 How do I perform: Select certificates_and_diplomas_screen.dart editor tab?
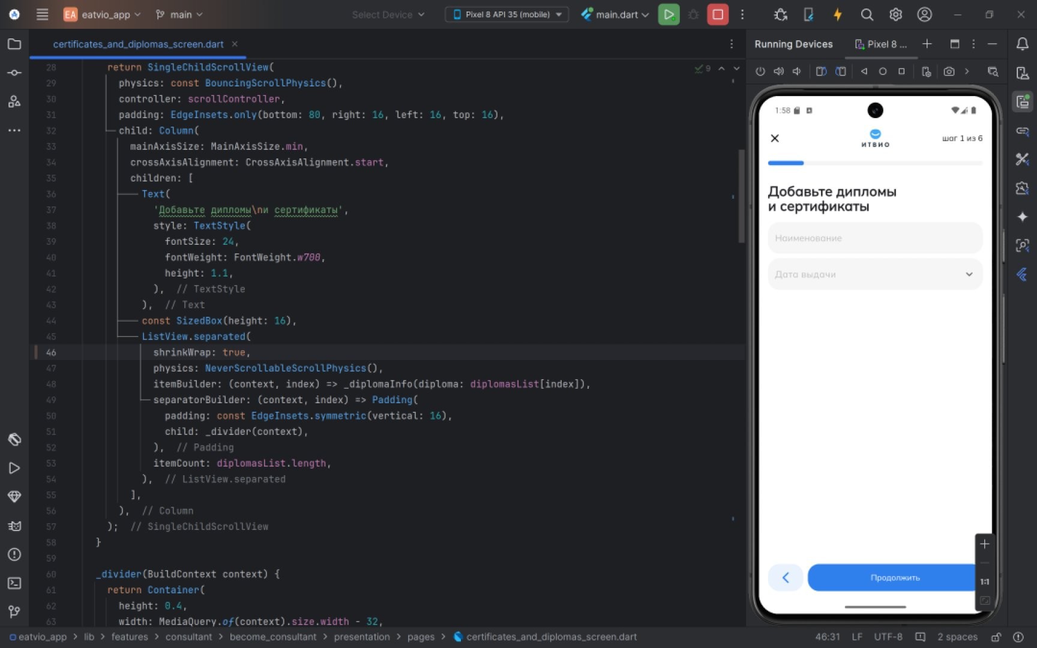point(138,44)
